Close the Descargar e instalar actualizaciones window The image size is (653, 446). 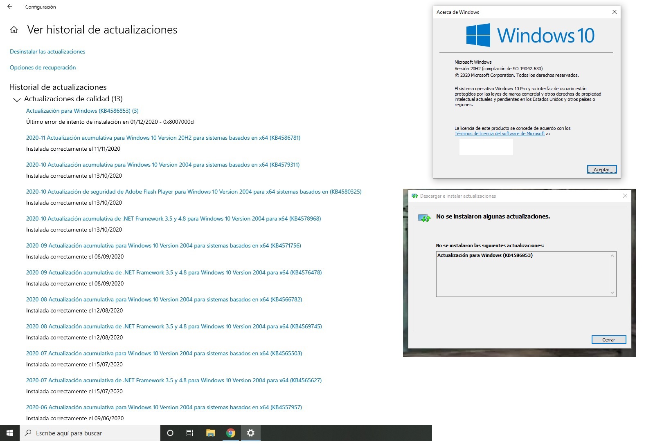point(625,196)
